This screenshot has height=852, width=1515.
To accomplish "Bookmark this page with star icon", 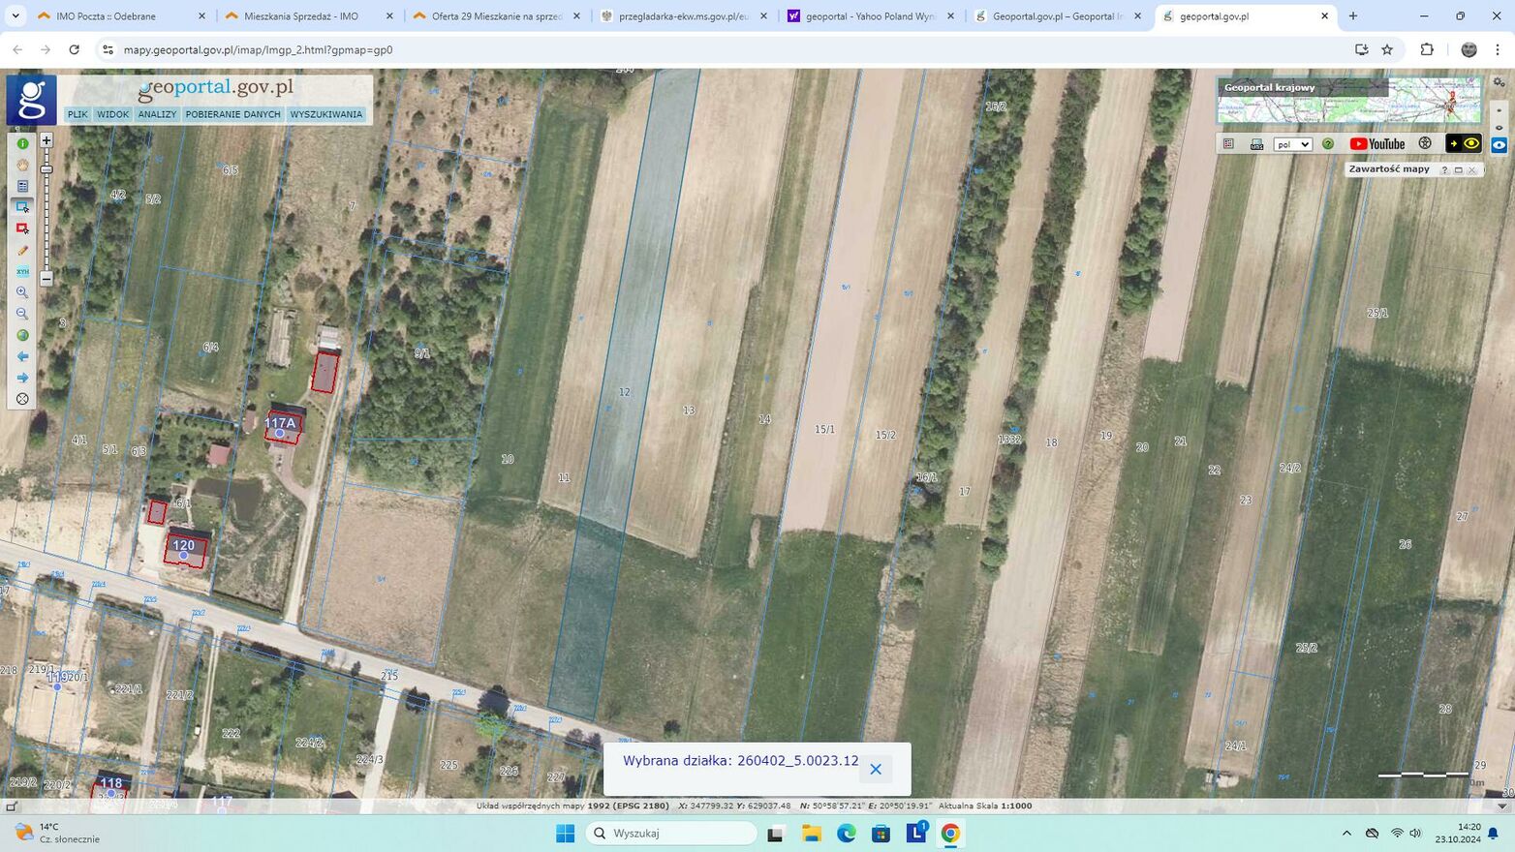I will (x=1387, y=49).
